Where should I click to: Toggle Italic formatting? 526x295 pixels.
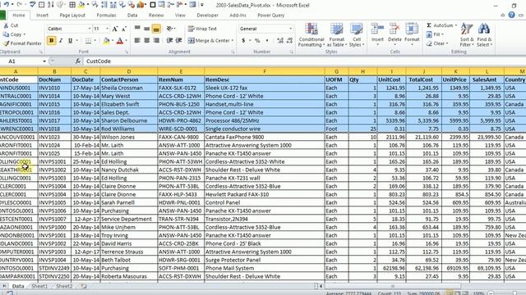tap(61, 41)
